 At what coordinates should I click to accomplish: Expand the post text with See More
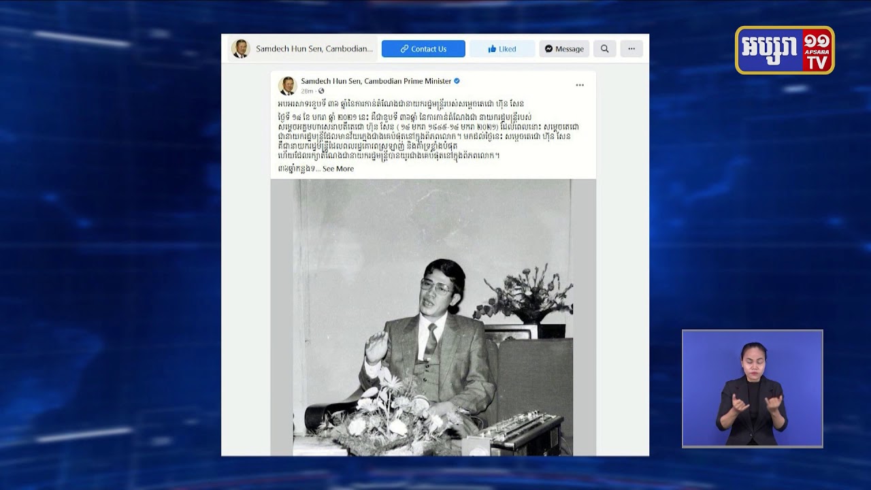pos(338,169)
